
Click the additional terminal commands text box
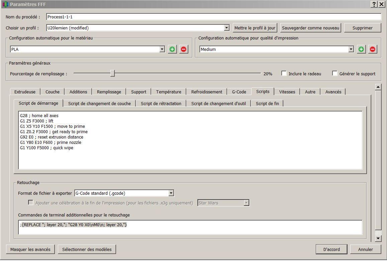tap(190, 227)
